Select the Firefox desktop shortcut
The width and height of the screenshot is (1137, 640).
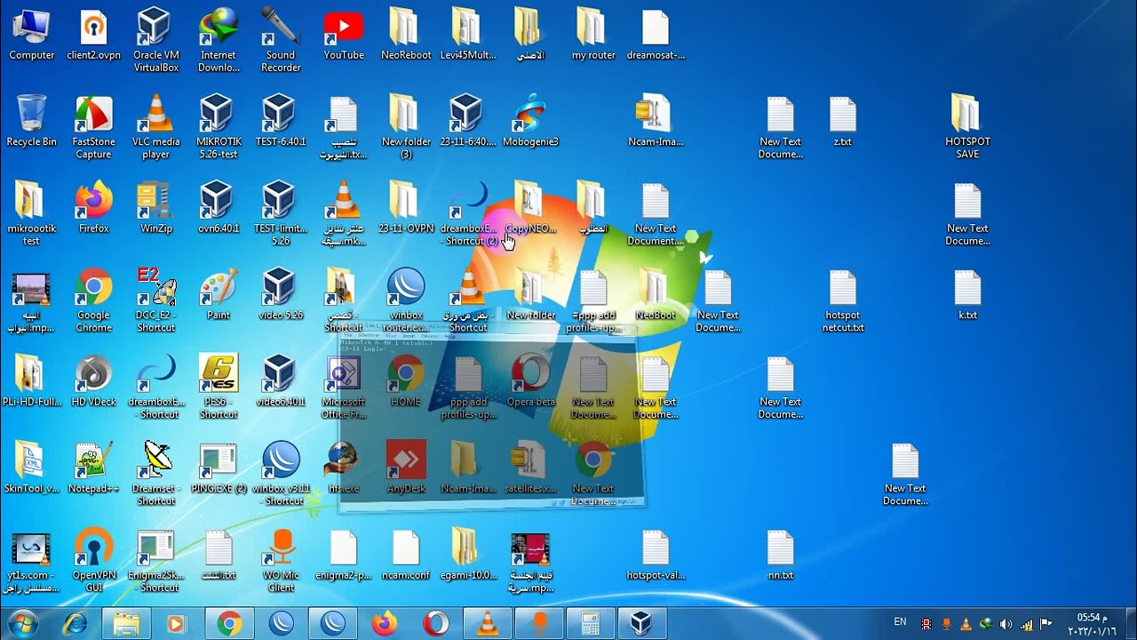coord(93,208)
